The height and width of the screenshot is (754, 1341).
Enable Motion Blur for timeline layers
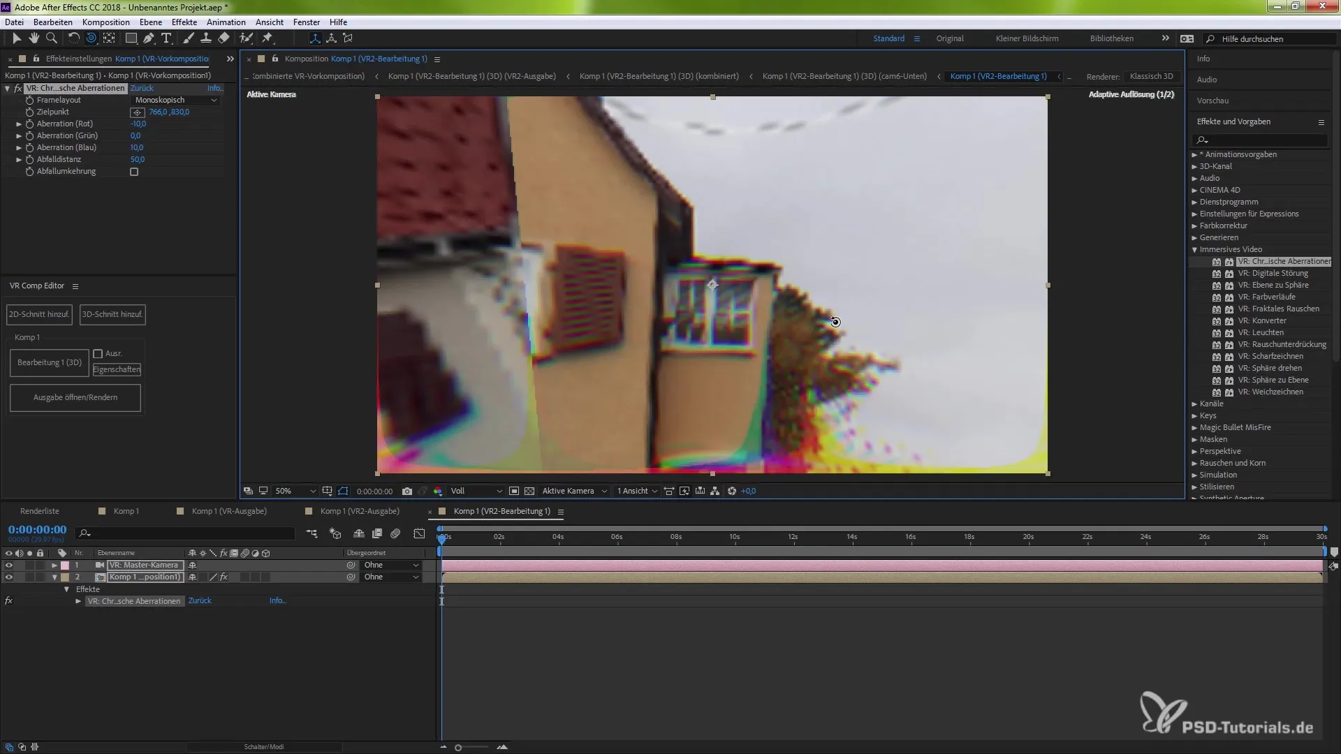pyautogui.click(x=395, y=533)
